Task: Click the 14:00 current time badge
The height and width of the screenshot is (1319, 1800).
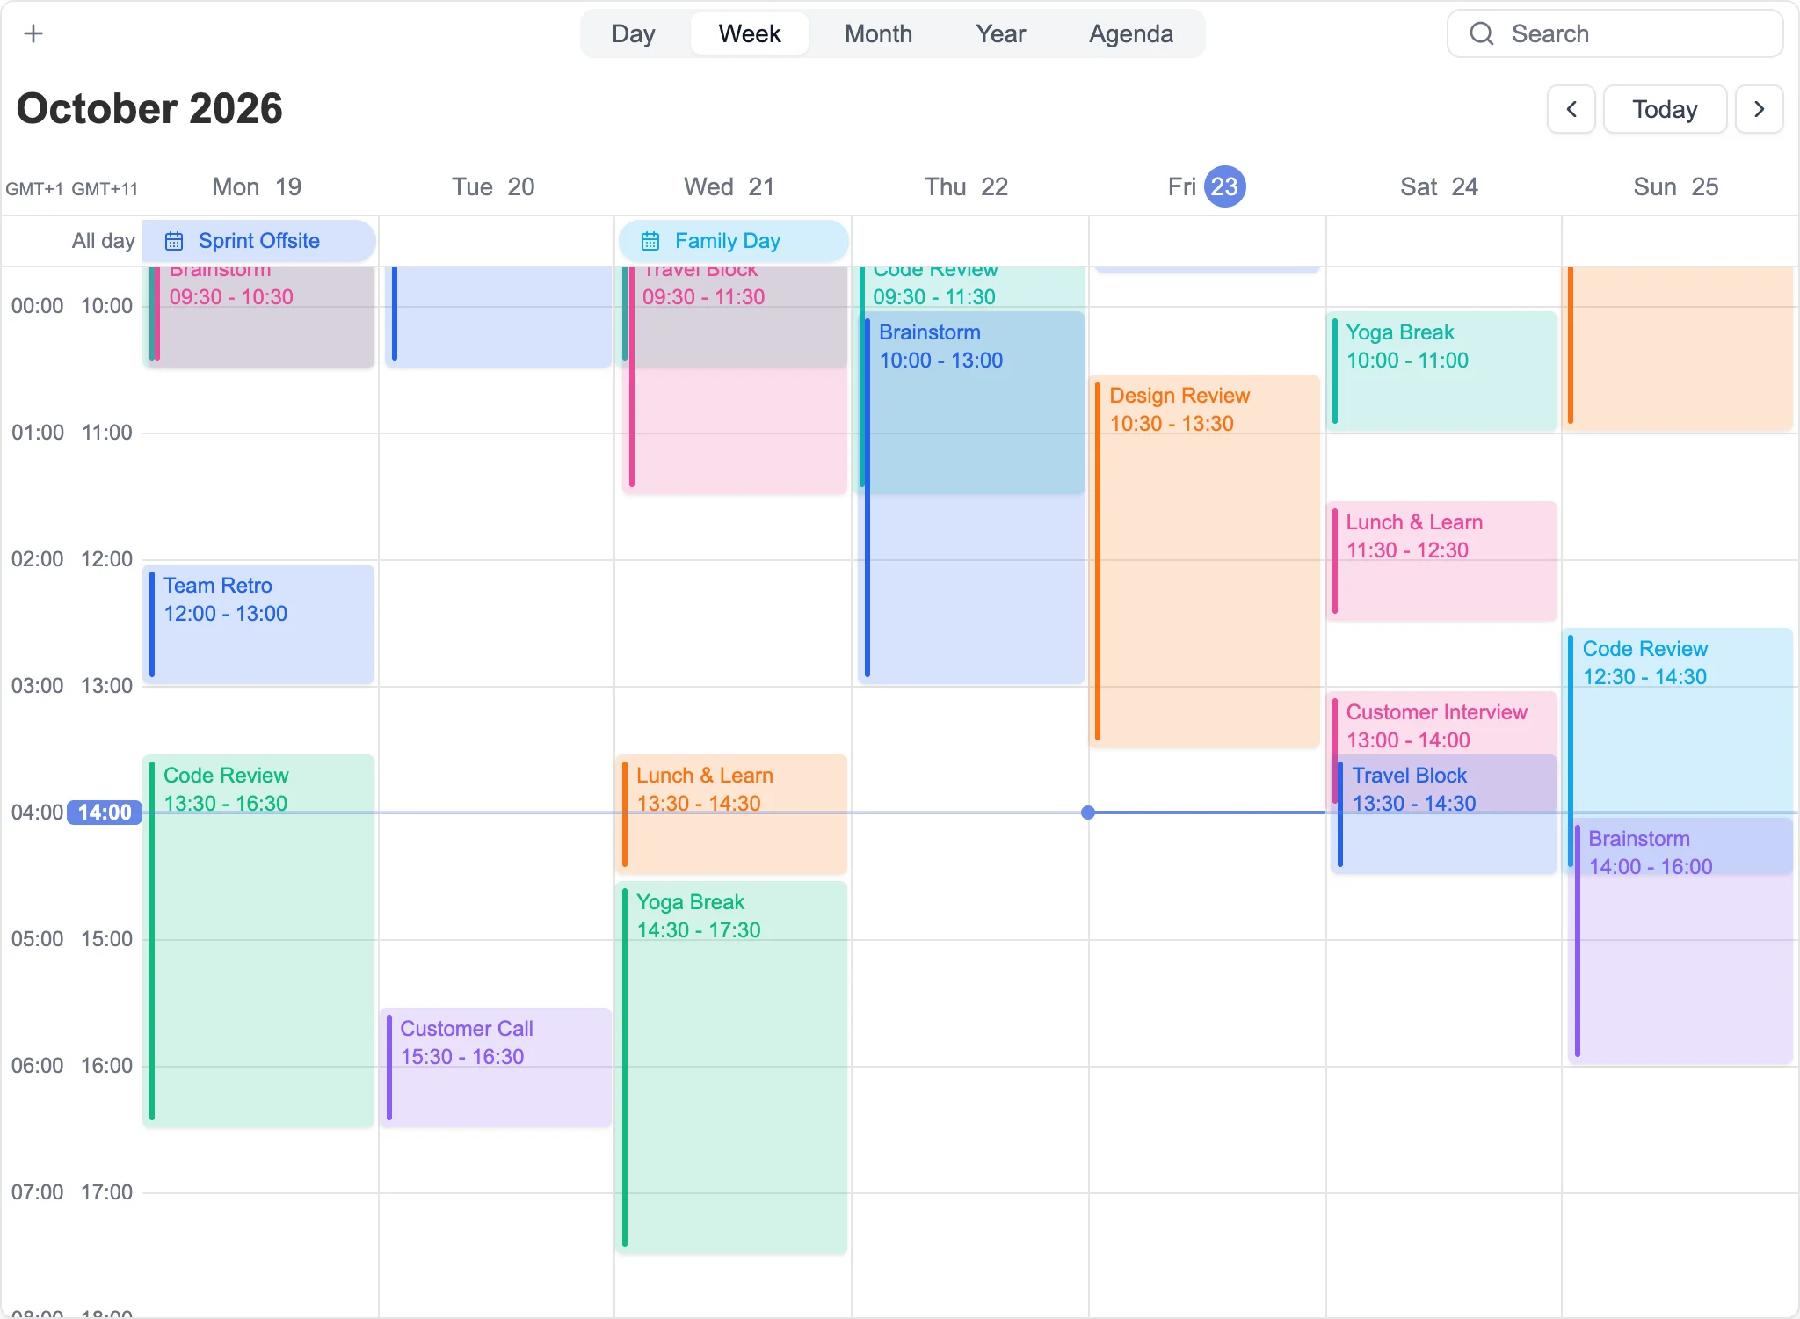Action: click(x=105, y=813)
